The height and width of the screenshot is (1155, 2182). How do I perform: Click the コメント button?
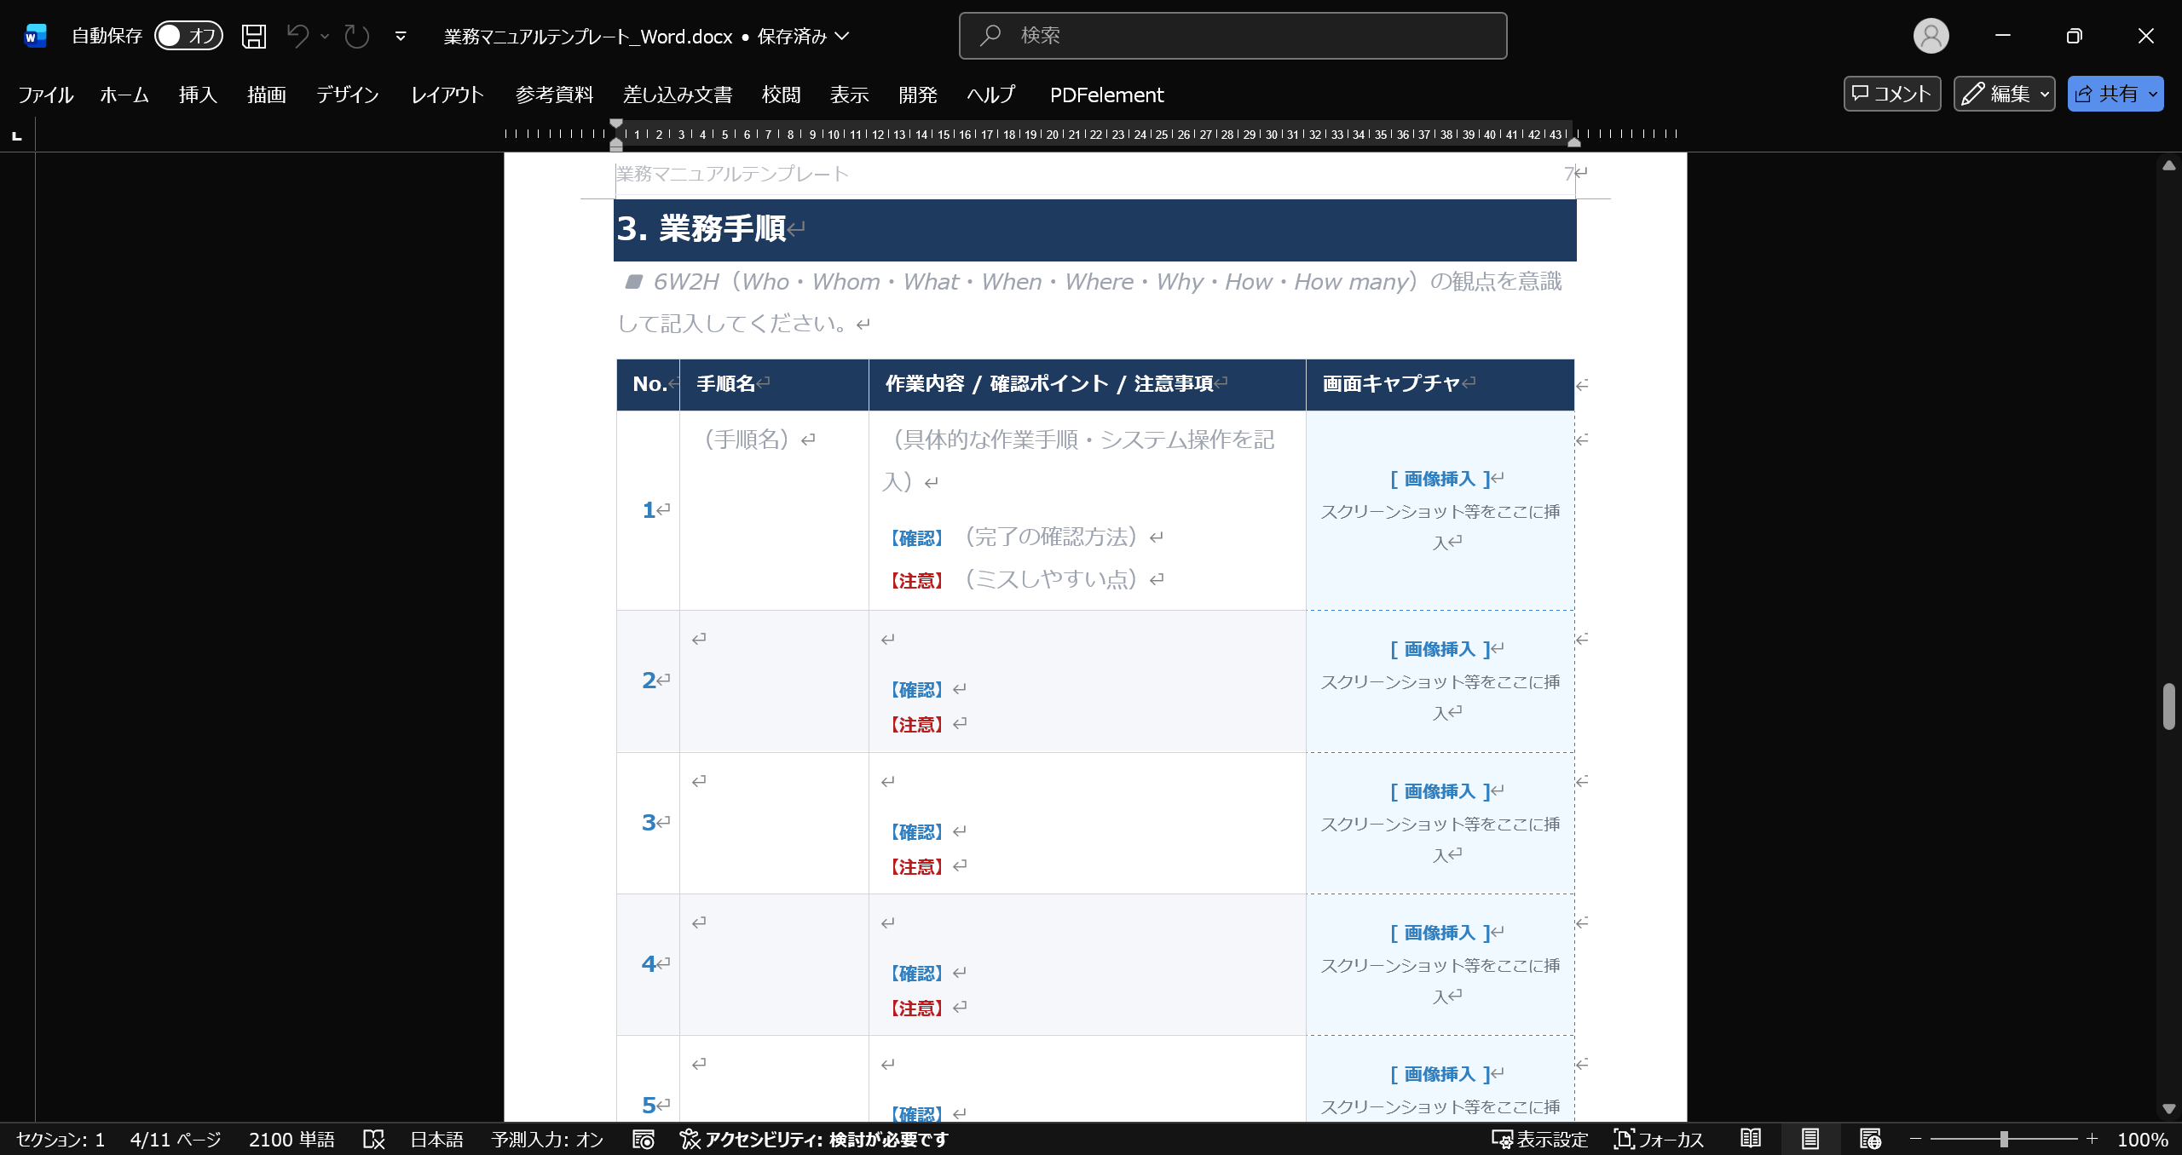1891,94
